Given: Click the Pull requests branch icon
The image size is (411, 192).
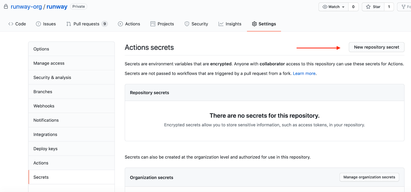Looking at the screenshot, I should [x=69, y=24].
